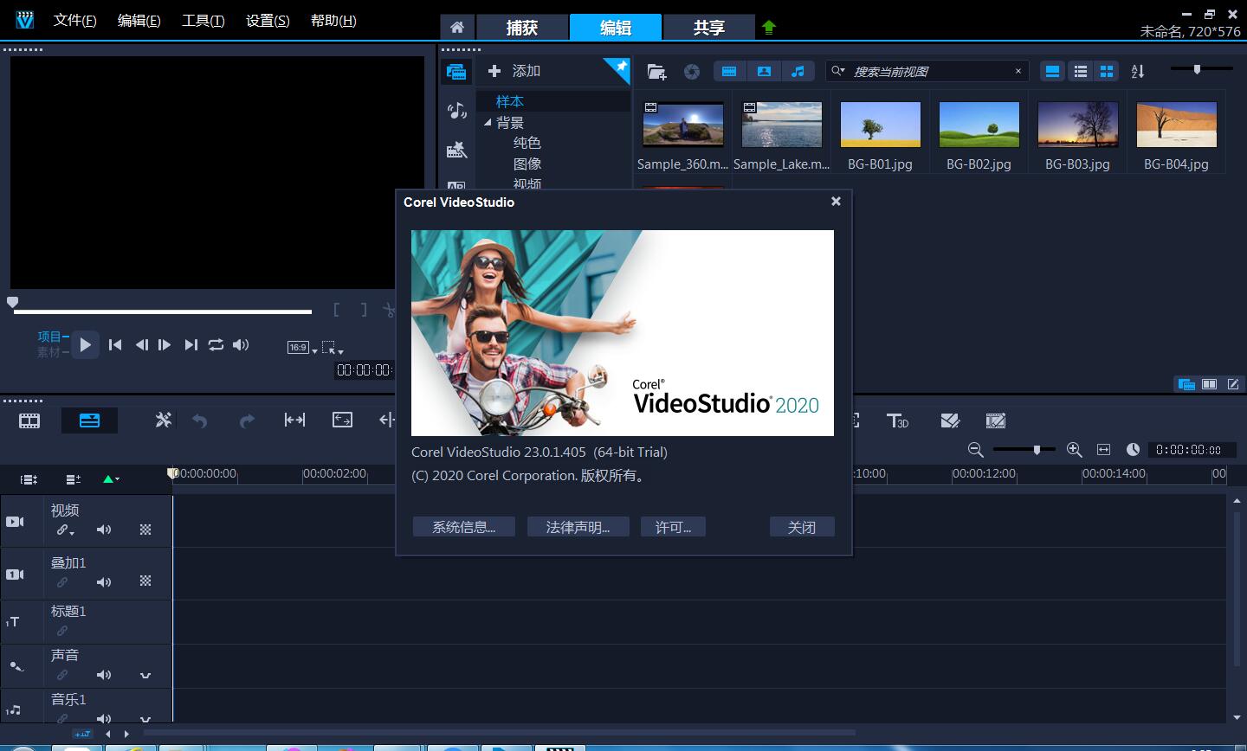
Task: Click the 添加 add folder button
Action: tap(514, 71)
